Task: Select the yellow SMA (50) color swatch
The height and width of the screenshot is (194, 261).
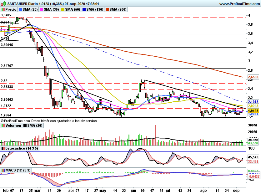Action: (62, 10)
